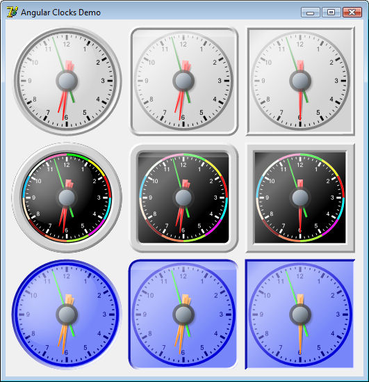The height and width of the screenshot is (382, 369).
Task: Select the round black clock with chrome bezel
Action: click(67, 198)
